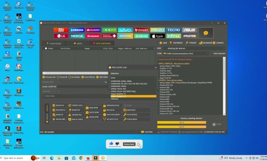Open the CONFIG settings gear
Viewport: 267px width, 161px height.
[218, 43]
